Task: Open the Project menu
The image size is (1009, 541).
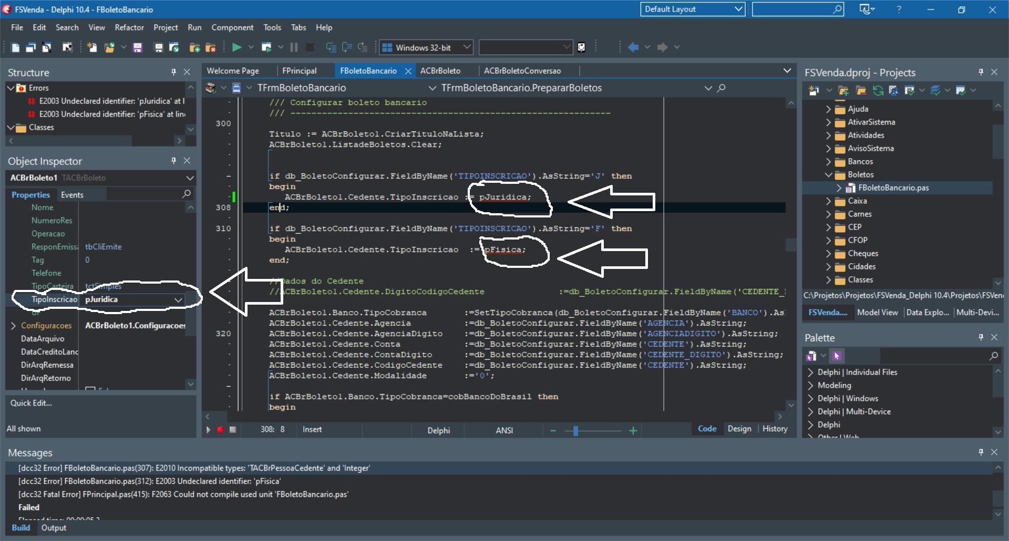Action: tap(166, 27)
